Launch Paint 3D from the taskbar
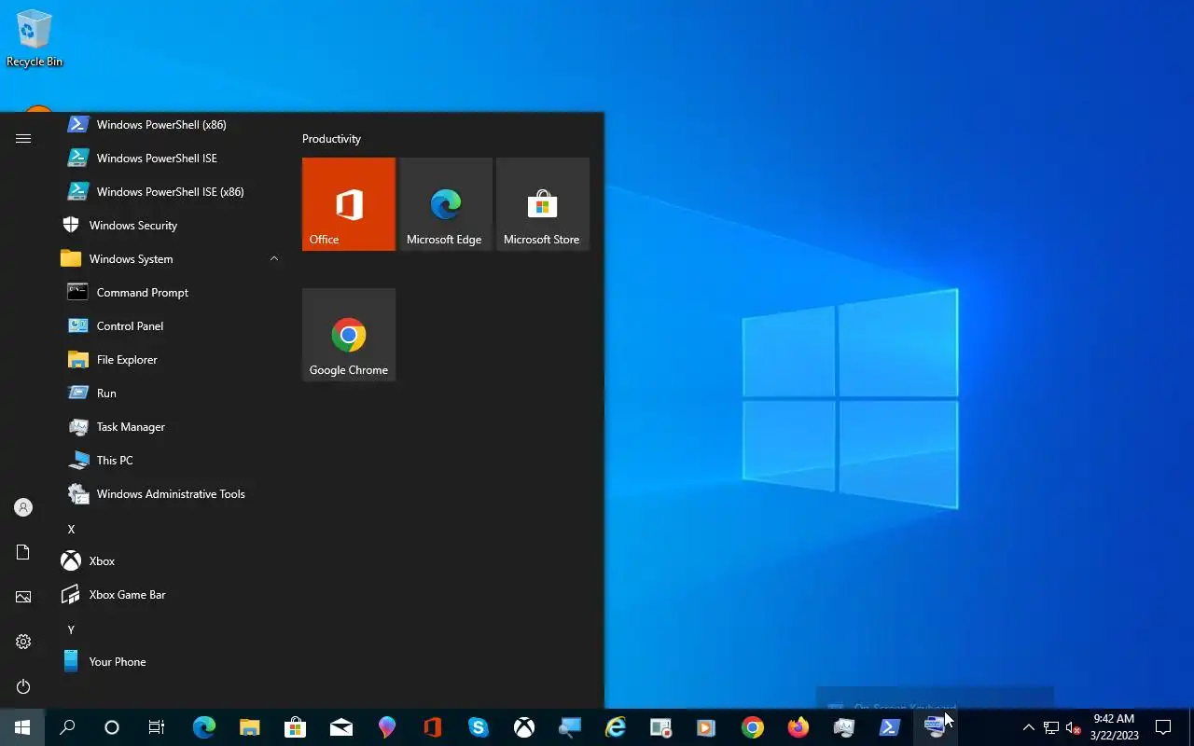Screen dimensions: 1194x746 click(387, 727)
